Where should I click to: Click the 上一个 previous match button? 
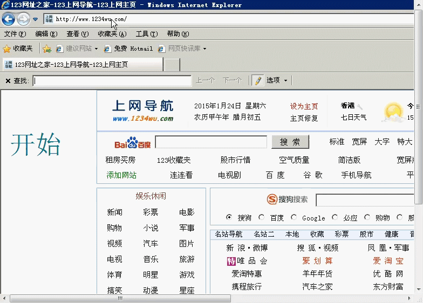pyautogui.click(x=205, y=81)
